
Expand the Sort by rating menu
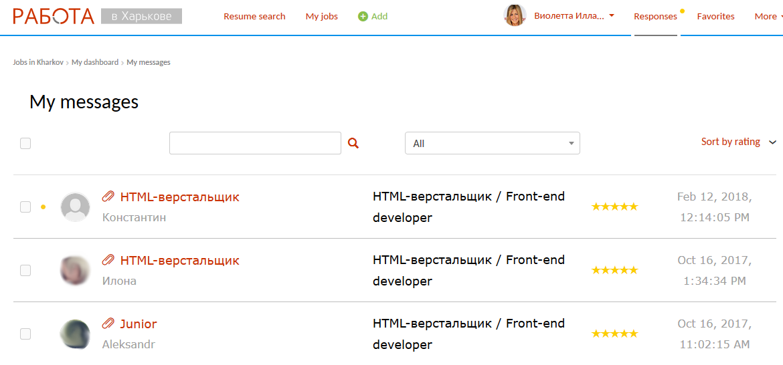click(x=738, y=142)
